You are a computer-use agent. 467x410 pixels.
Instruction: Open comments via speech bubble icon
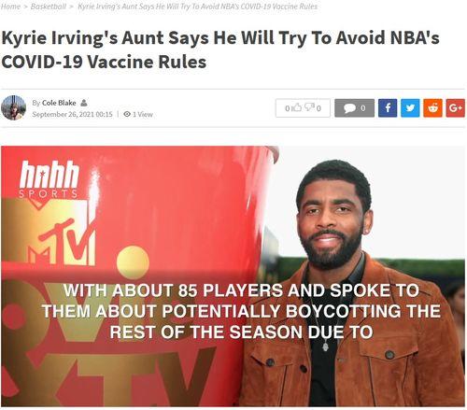[350, 108]
